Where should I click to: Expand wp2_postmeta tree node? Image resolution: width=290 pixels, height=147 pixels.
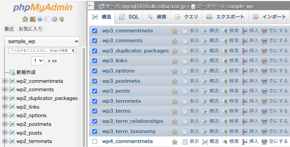click(x=5, y=124)
